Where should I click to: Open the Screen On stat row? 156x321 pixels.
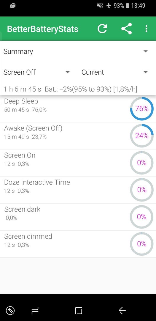click(78, 163)
